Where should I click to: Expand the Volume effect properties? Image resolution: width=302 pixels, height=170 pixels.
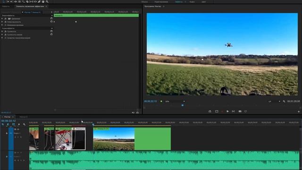pos(2,31)
